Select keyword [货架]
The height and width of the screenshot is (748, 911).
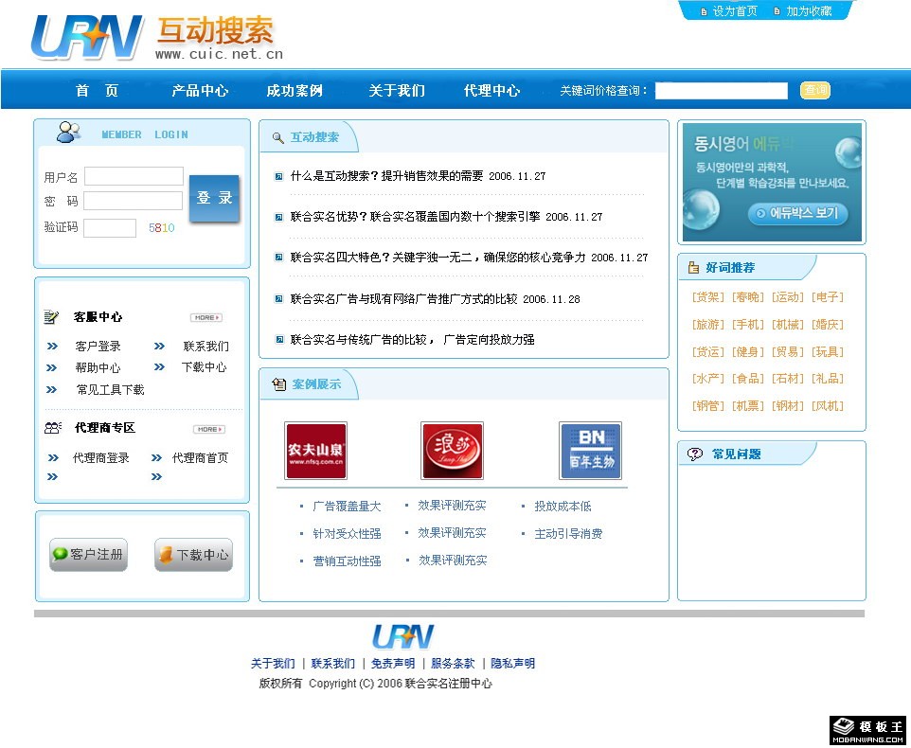[x=708, y=297]
